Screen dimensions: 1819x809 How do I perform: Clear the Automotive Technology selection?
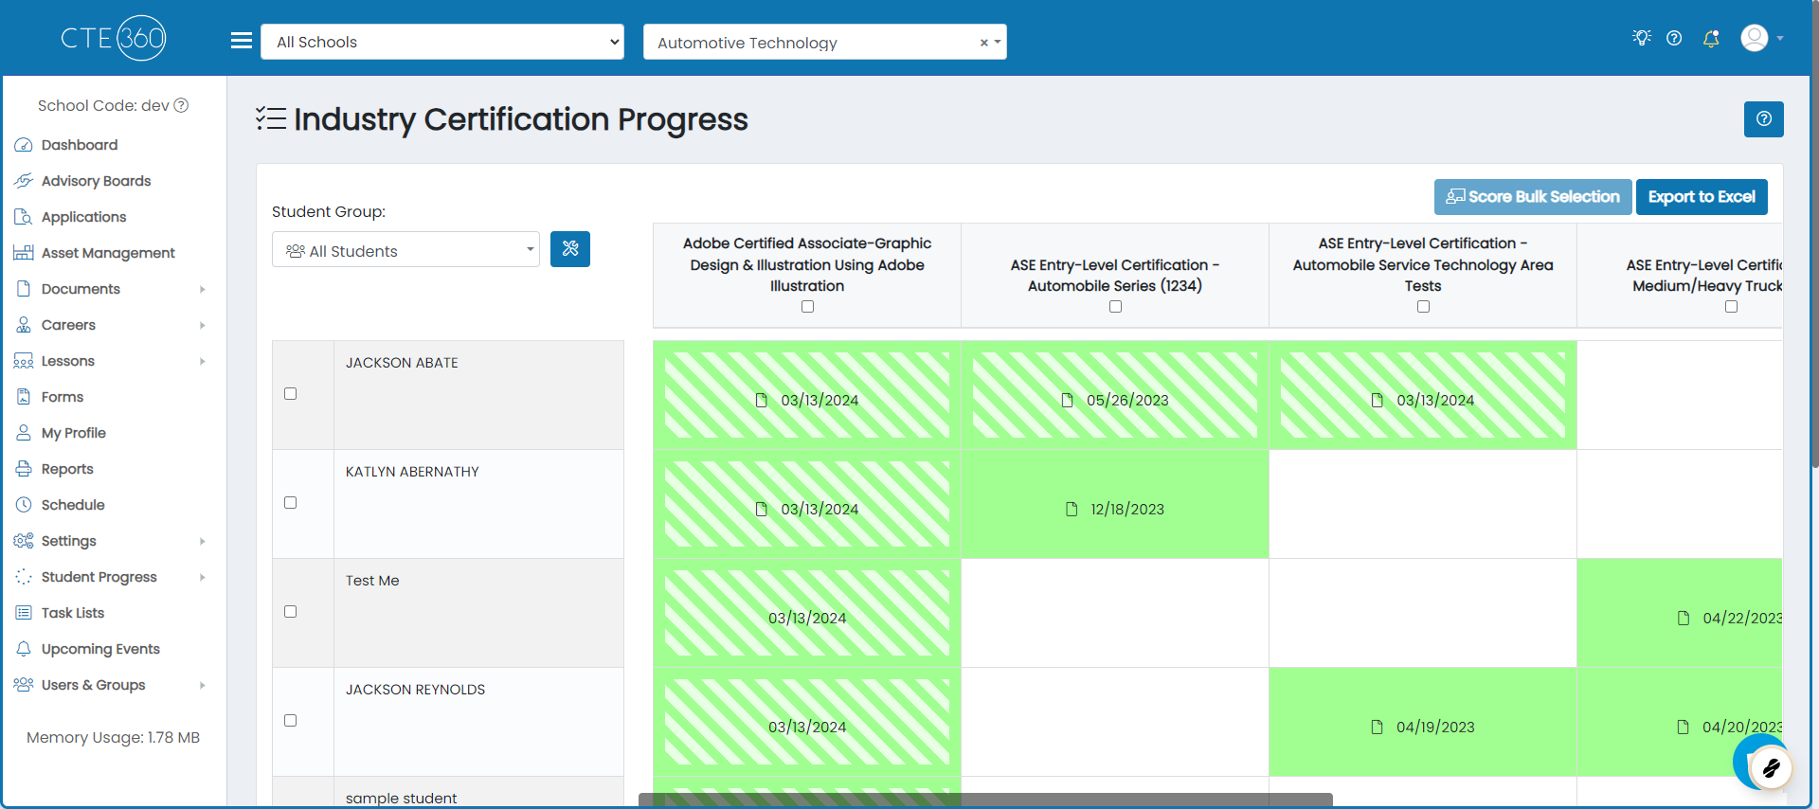point(984,43)
